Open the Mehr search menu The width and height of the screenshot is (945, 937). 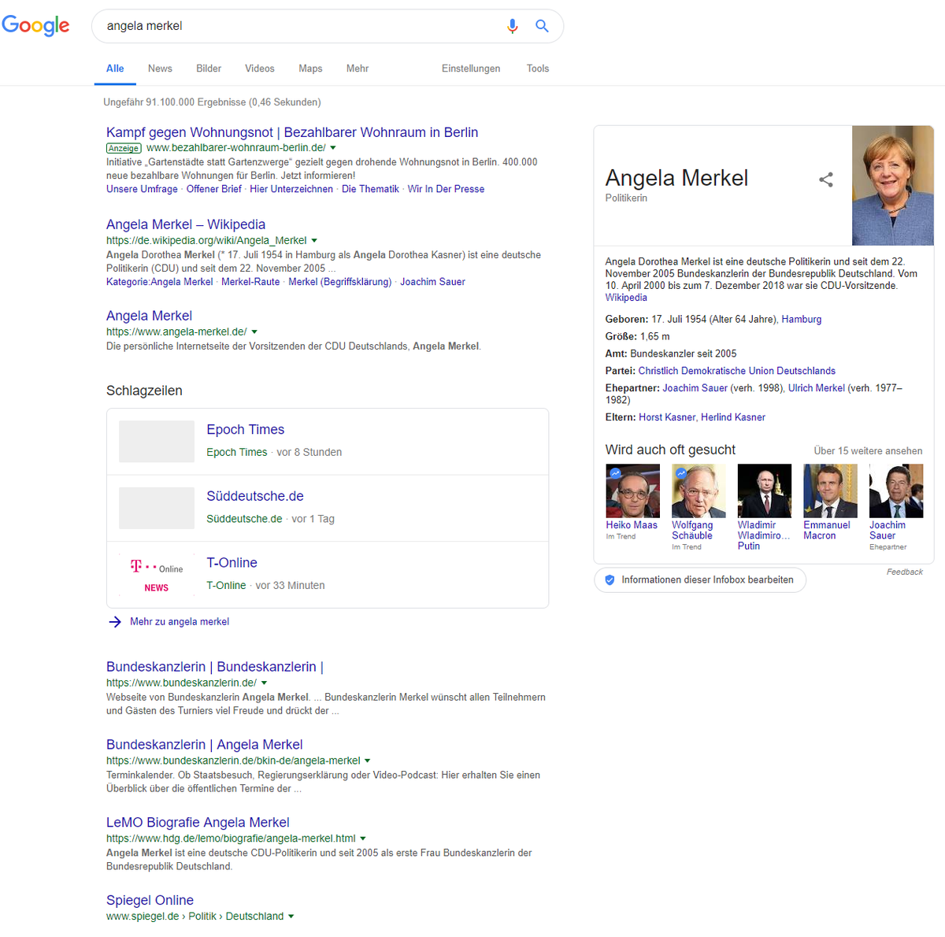tap(358, 69)
